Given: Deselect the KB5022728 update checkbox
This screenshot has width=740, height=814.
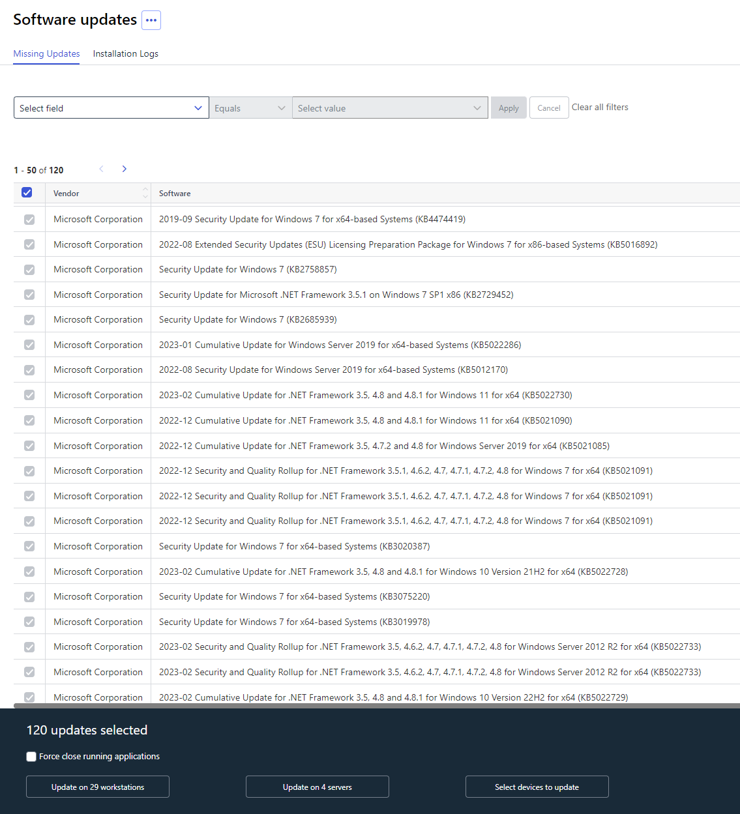Looking at the screenshot, I should (x=29, y=572).
